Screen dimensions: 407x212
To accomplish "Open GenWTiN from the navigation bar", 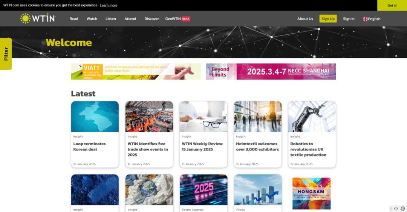I will 173,19.
